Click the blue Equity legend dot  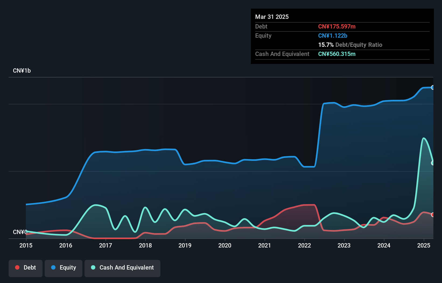(53, 267)
